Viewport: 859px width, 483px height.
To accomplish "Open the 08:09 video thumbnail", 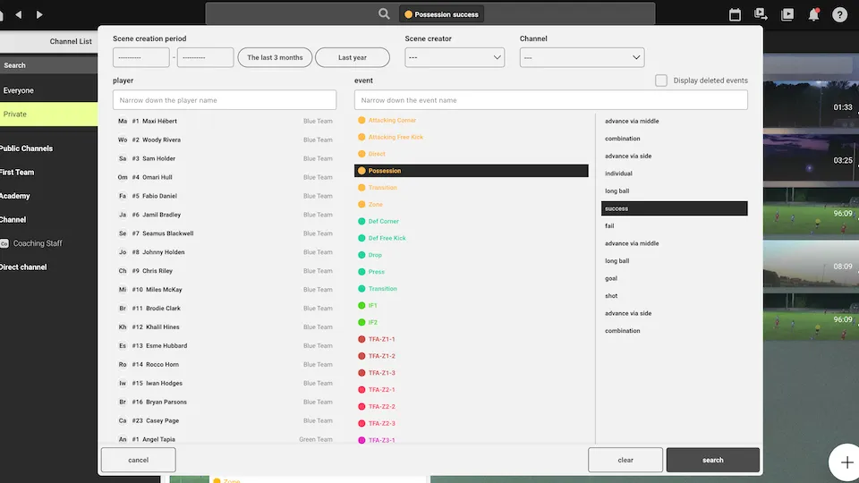I will click(x=811, y=263).
